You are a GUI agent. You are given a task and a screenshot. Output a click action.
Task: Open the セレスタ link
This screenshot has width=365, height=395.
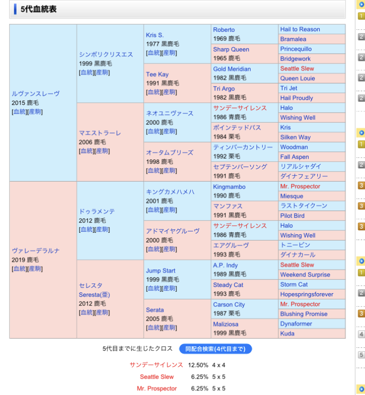tap(91, 285)
